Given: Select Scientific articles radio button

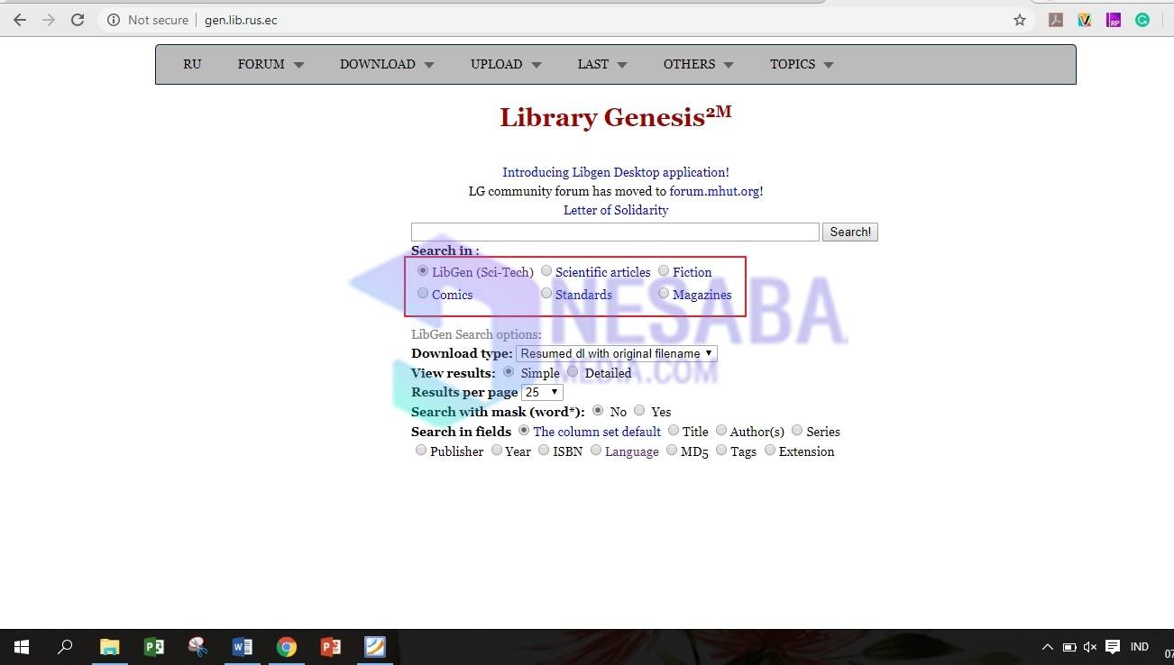Looking at the screenshot, I should click(x=546, y=270).
